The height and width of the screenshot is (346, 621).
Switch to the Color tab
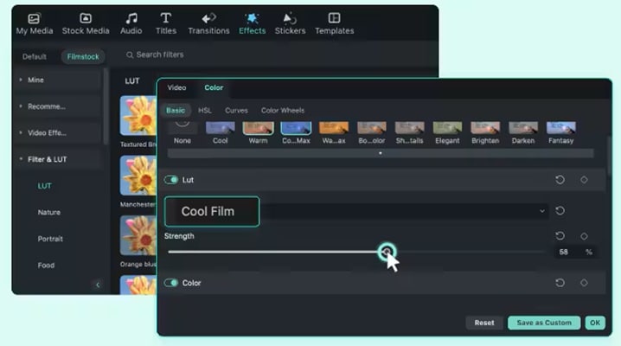click(x=214, y=88)
